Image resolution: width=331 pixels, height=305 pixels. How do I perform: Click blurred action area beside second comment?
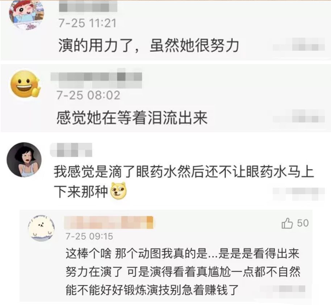299,116
